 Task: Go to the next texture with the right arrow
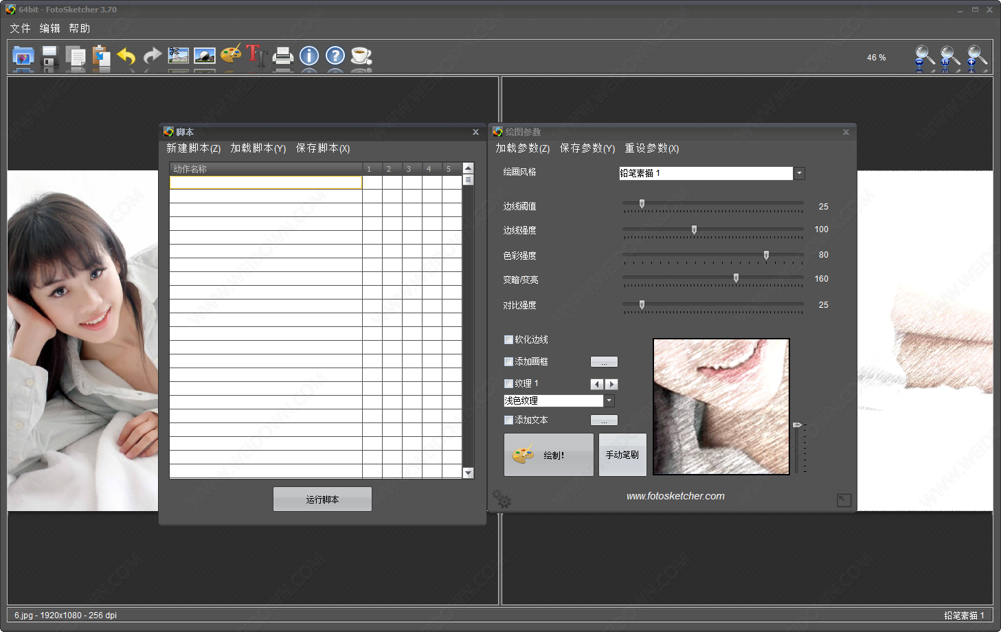click(x=611, y=385)
